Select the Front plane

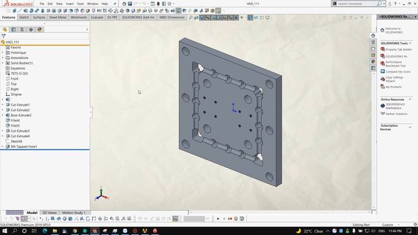(14, 79)
